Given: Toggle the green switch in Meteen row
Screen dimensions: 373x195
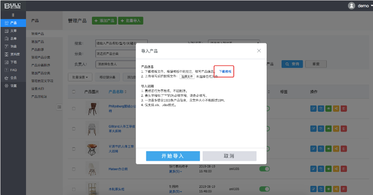Looking at the screenshot, I should pyautogui.click(x=265, y=169).
